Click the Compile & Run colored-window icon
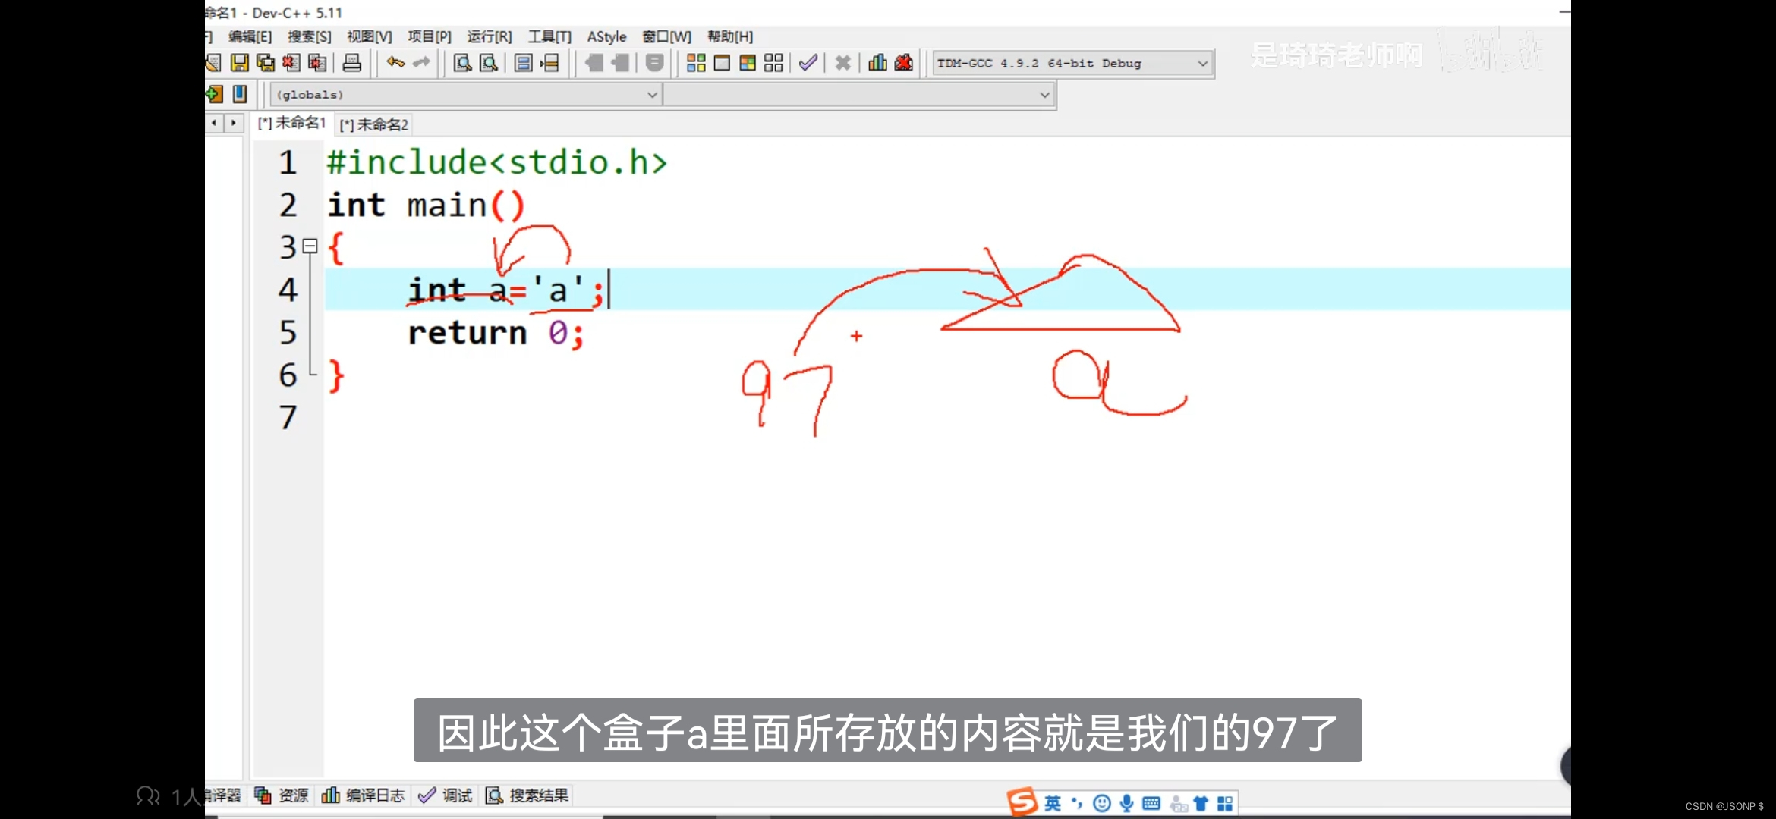1776x819 pixels. pyautogui.click(x=748, y=63)
